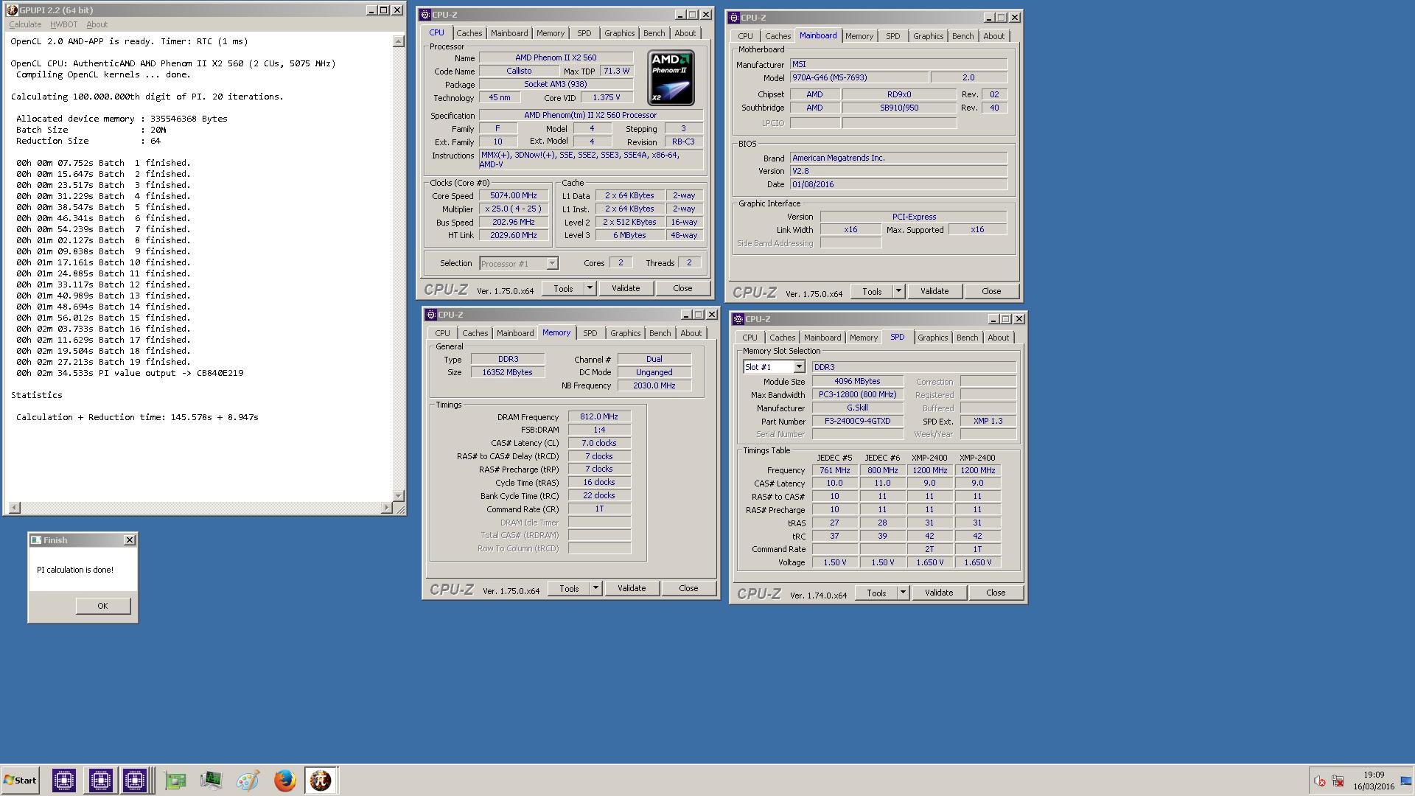1415x796 pixels.
Task: Click the Core Speed value 5074.00 MHz
Action: tap(514, 195)
